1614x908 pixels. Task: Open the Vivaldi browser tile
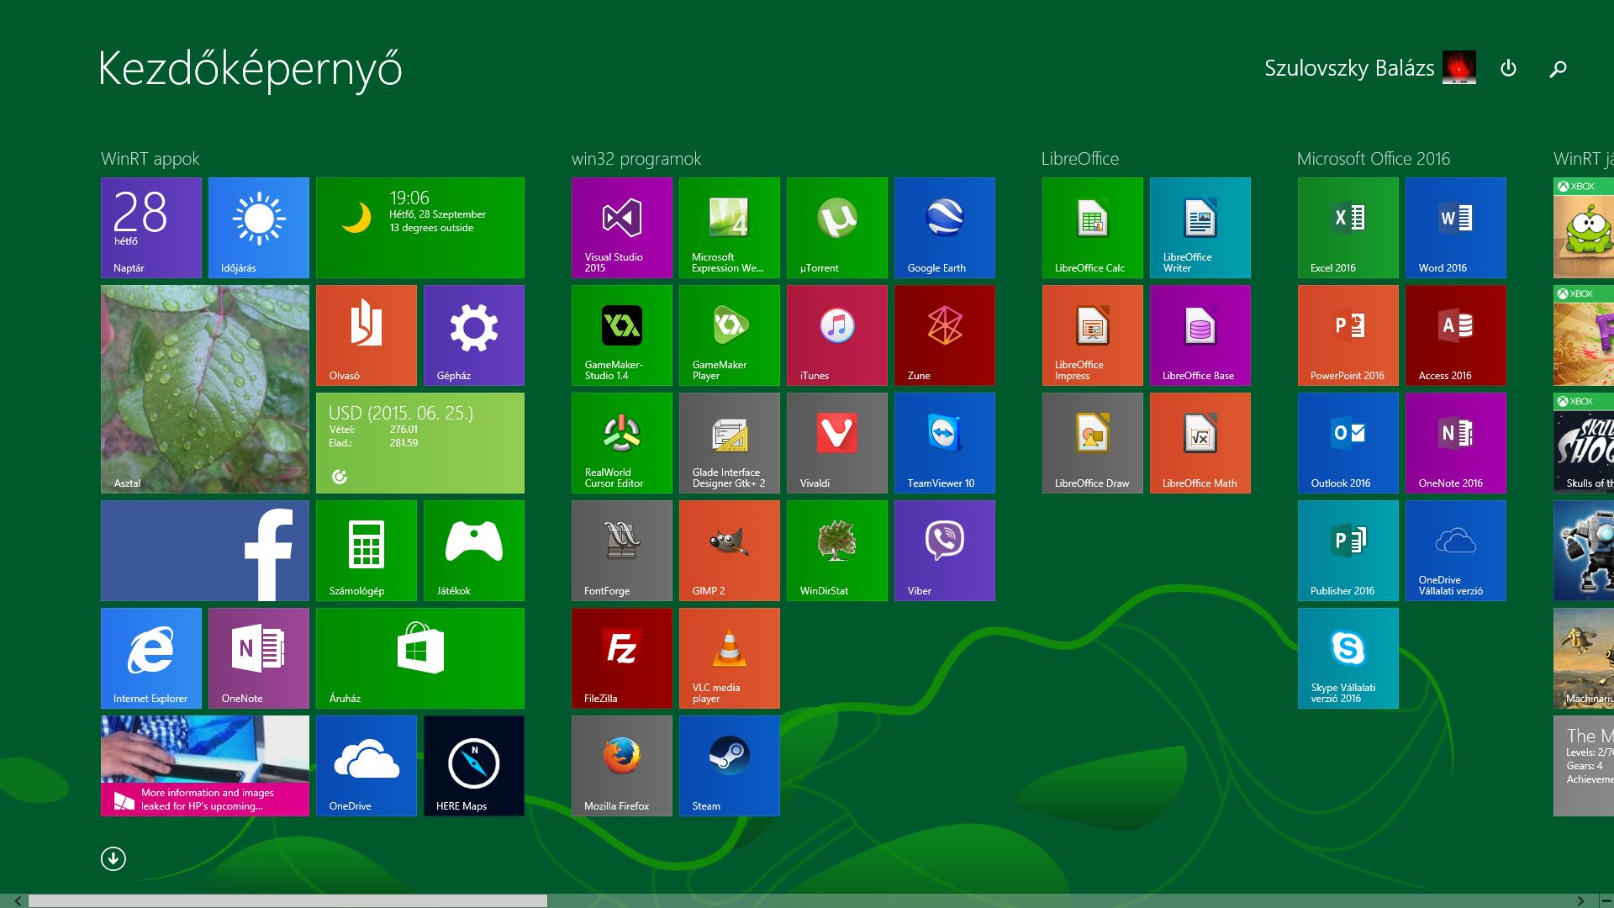(837, 443)
